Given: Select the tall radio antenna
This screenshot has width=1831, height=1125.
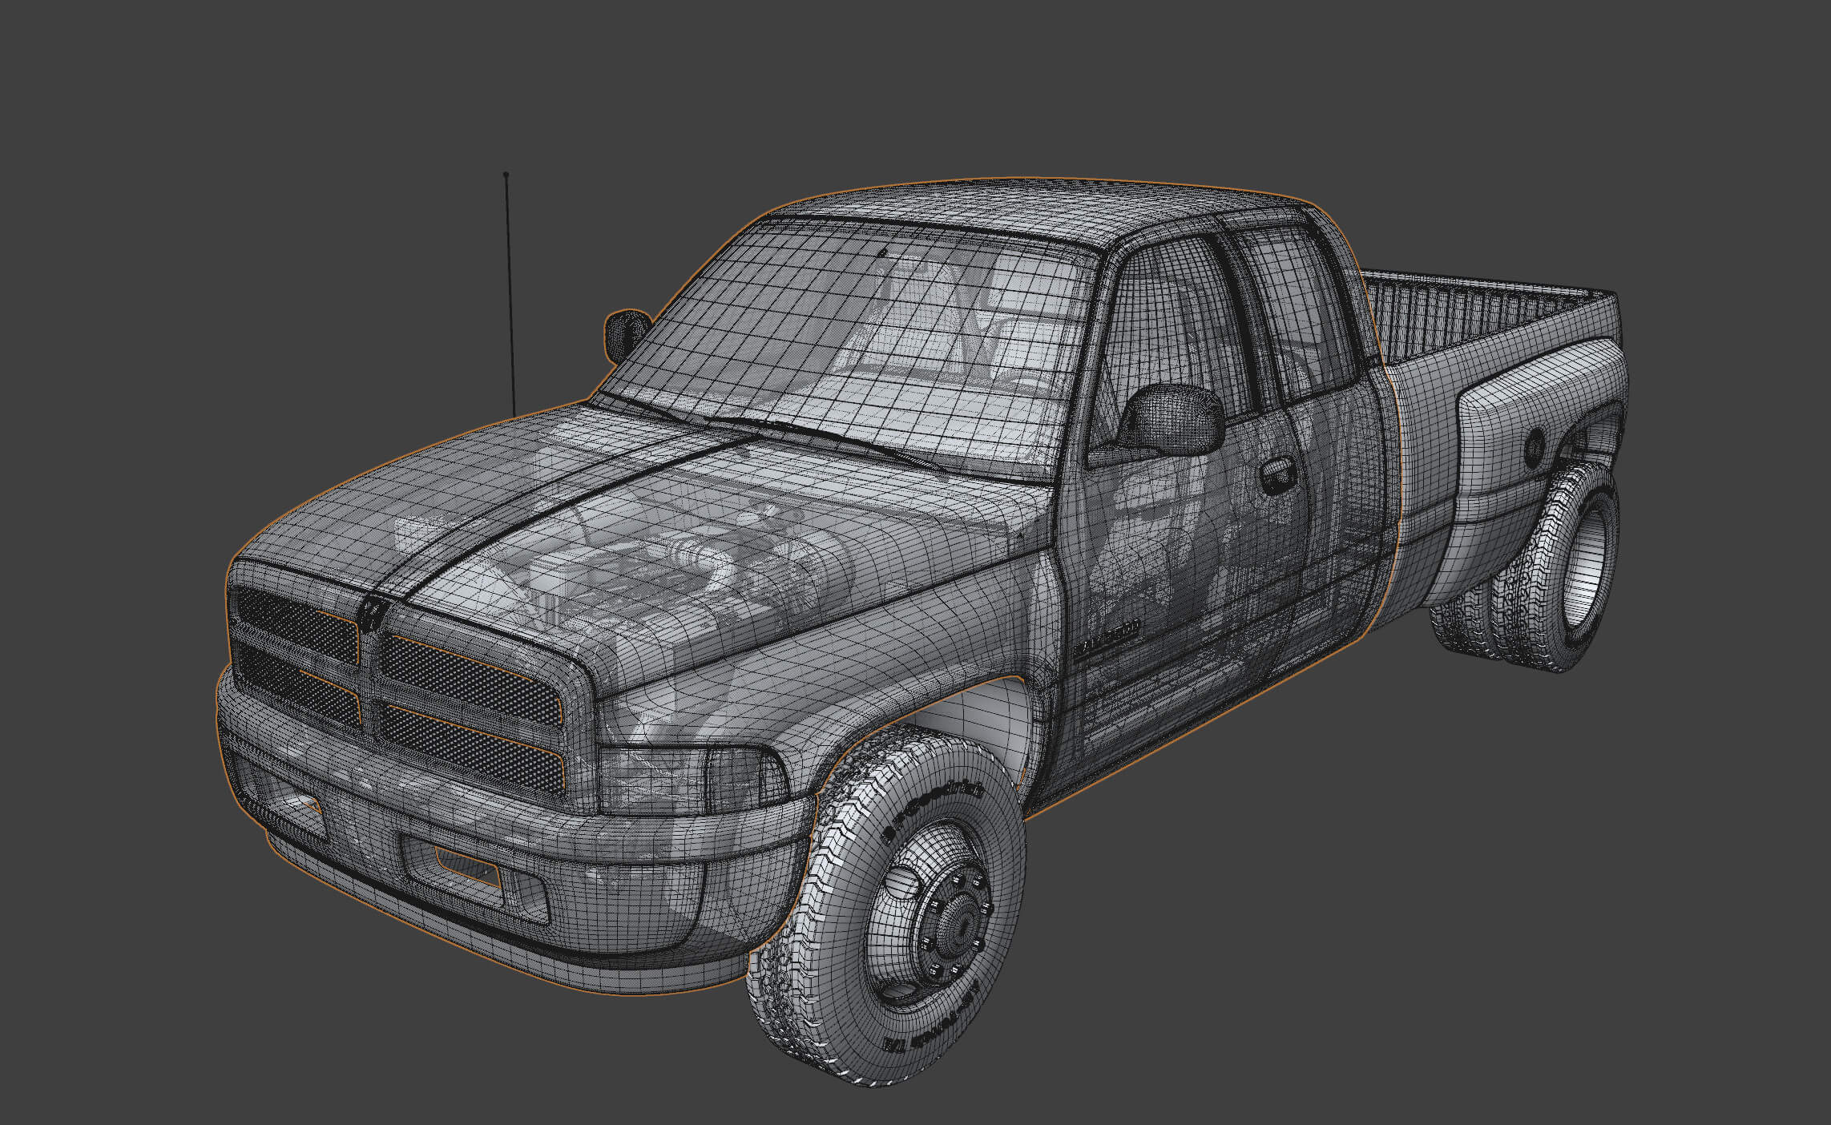Looking at the screenshot, I should pyautogui.click(x=509, y=296).
